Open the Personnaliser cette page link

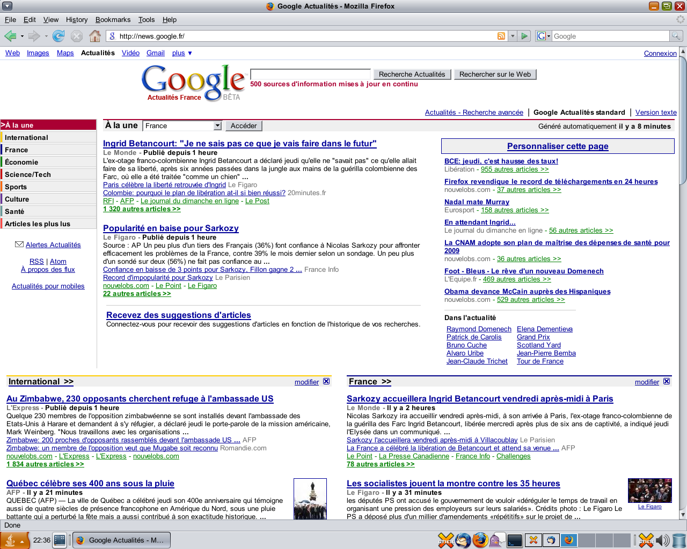[558, 146]
